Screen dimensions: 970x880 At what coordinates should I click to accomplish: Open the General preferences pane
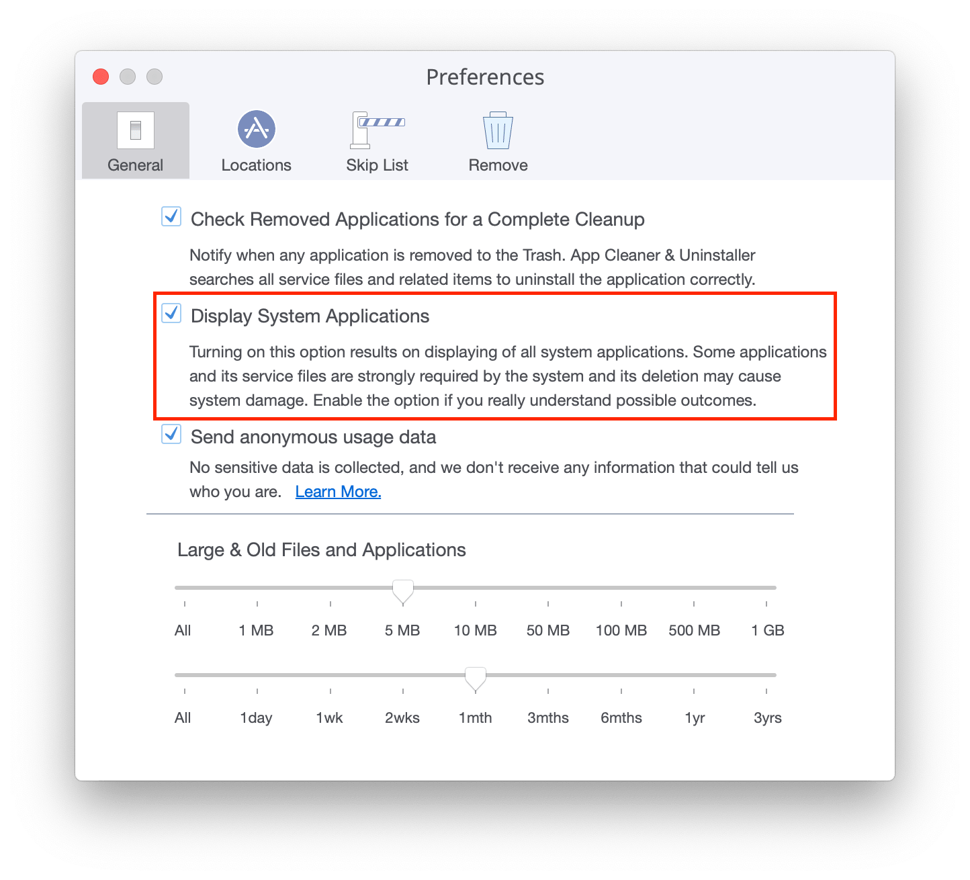click(135, 139)
